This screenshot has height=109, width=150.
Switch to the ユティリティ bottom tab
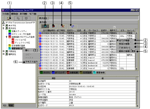(x=45, y=72)
